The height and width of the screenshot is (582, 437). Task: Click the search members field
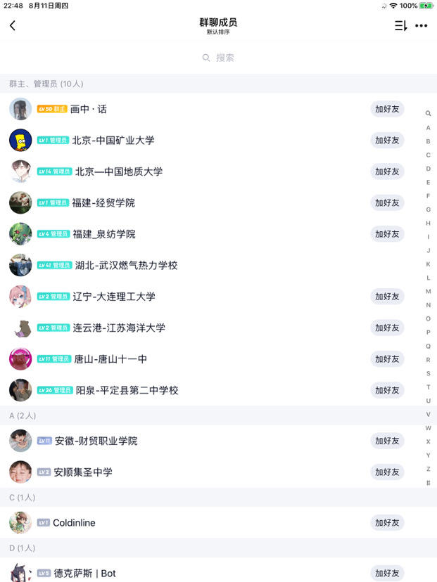[218, 58]
